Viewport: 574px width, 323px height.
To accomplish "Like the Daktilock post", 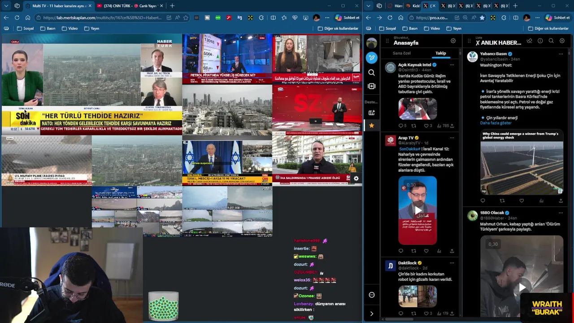I will [x=426, y=314].
